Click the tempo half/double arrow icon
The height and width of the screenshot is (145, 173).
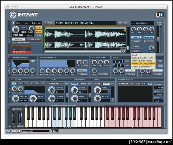[x=24, y=32]
